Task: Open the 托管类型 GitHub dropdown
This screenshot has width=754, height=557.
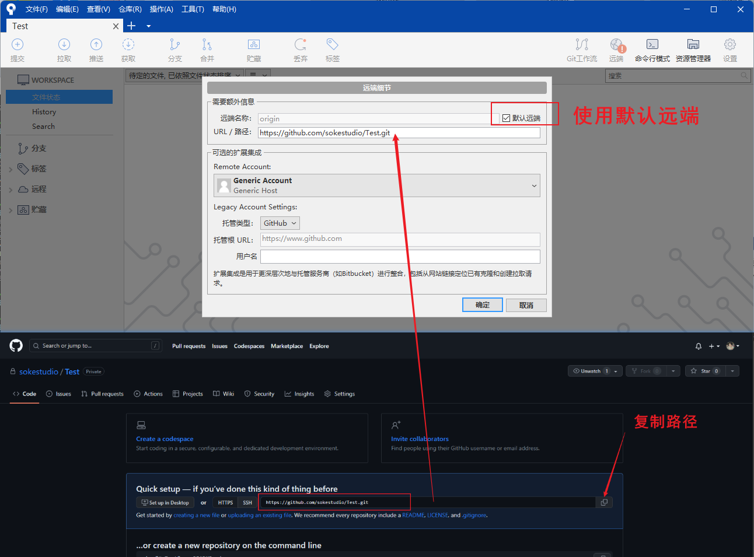Action: click(x=280, y=223)
